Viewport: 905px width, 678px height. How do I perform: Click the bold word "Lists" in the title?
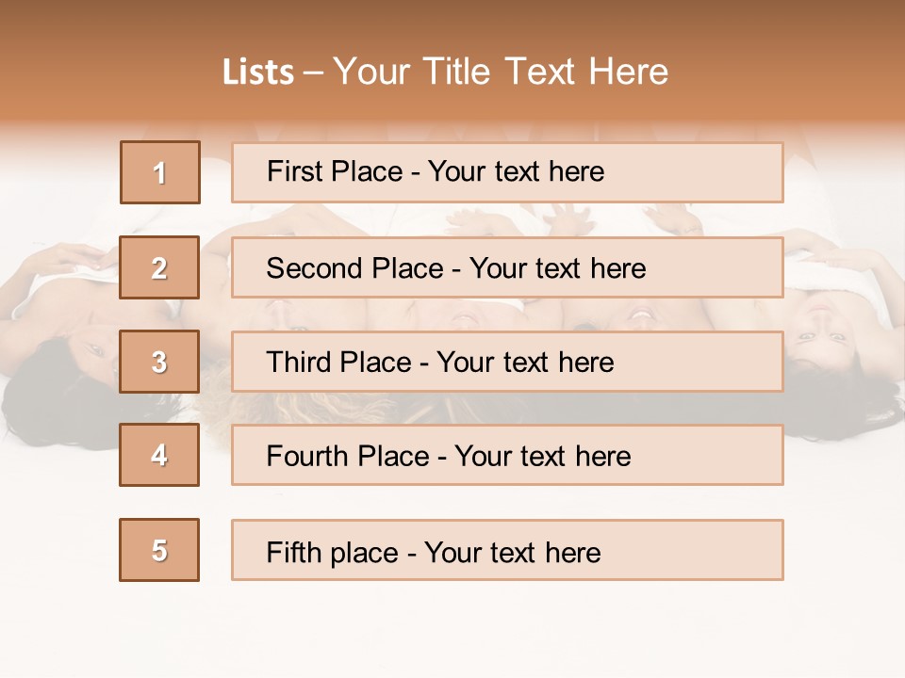pos(258,73)
